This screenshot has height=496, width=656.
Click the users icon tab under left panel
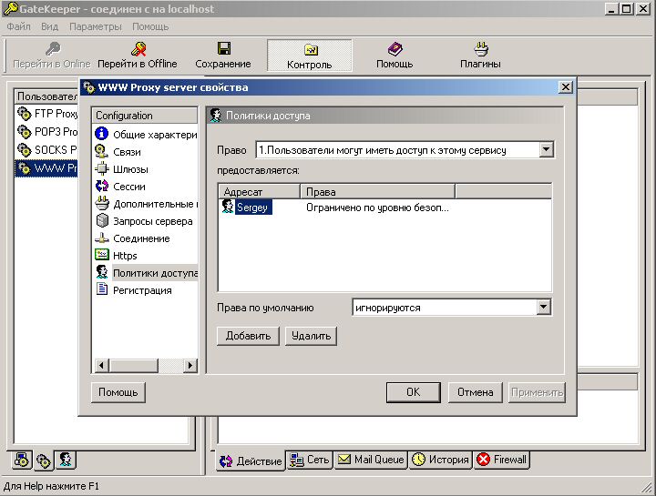66,460
